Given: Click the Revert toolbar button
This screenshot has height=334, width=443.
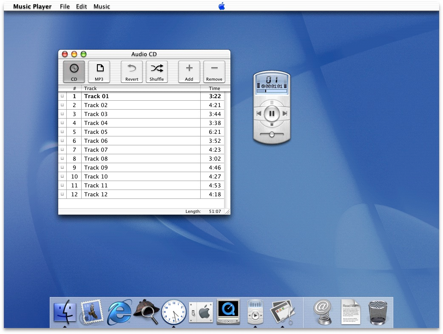Looking at the screenshot, I should tap(132, 72).
